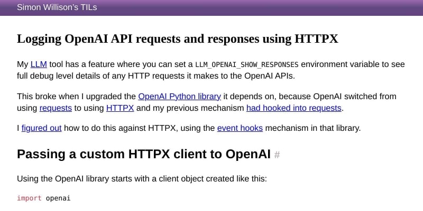This screenshot has width=423, height=211.
Task: Click the 'Using the OpenAI library starts' sentence
Action: [142, 179]
